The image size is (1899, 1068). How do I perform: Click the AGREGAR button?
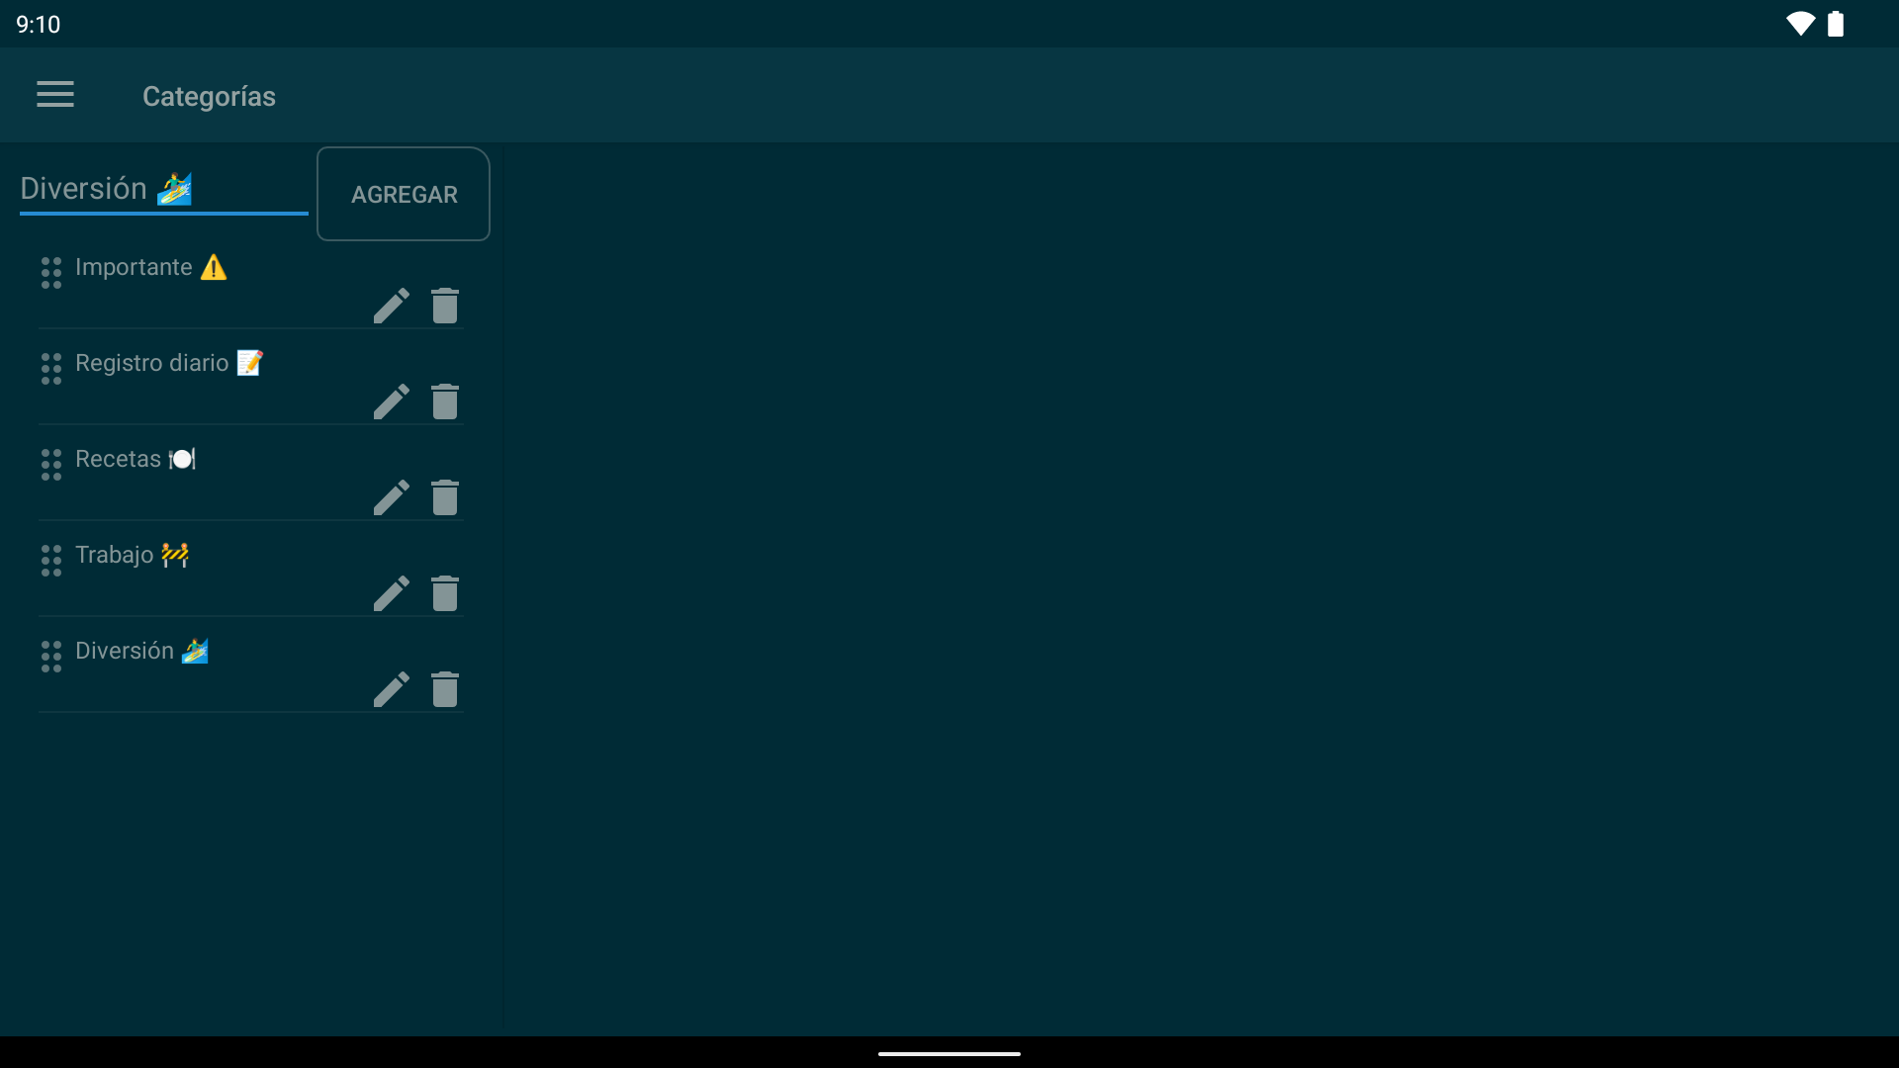[x=404, y=194]
